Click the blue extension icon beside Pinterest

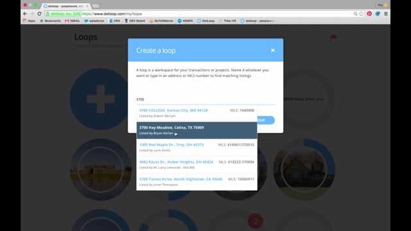coord(378,13)
